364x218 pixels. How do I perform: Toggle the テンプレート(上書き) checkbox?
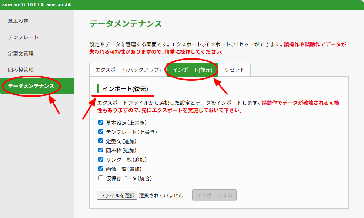point(101,132)
